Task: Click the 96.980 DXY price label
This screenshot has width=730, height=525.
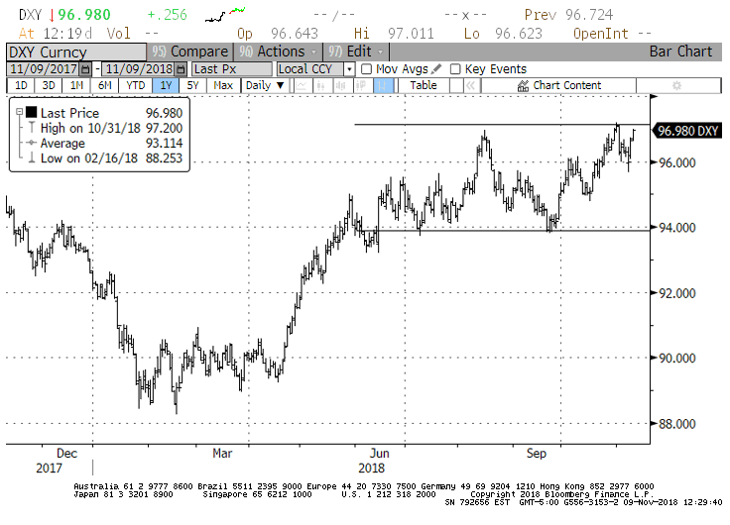Action: [687, 131]
